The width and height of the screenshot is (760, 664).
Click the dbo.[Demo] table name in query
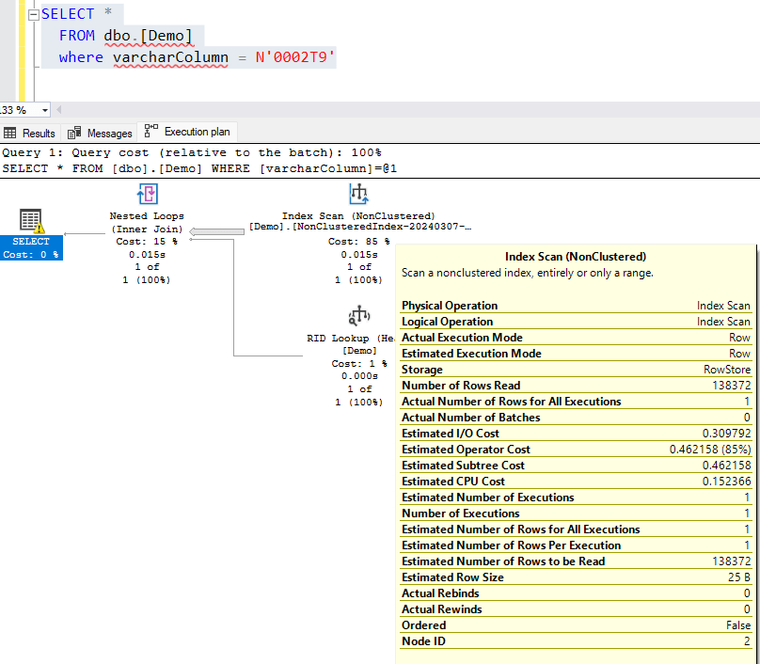coord(148,36)
